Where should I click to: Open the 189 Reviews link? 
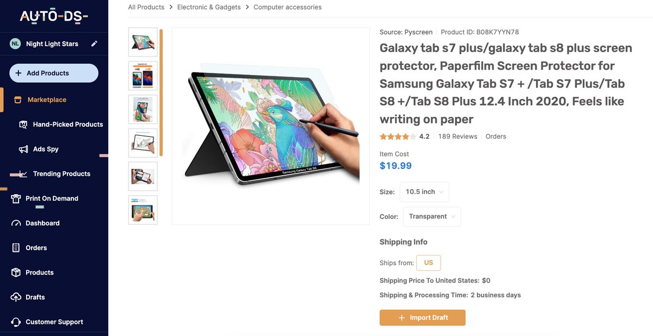458,136
